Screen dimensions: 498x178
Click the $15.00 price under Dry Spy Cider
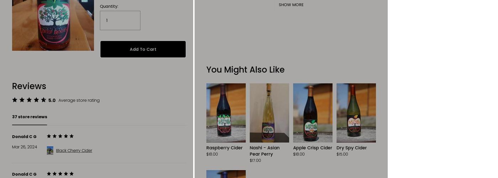click(342, 154)
